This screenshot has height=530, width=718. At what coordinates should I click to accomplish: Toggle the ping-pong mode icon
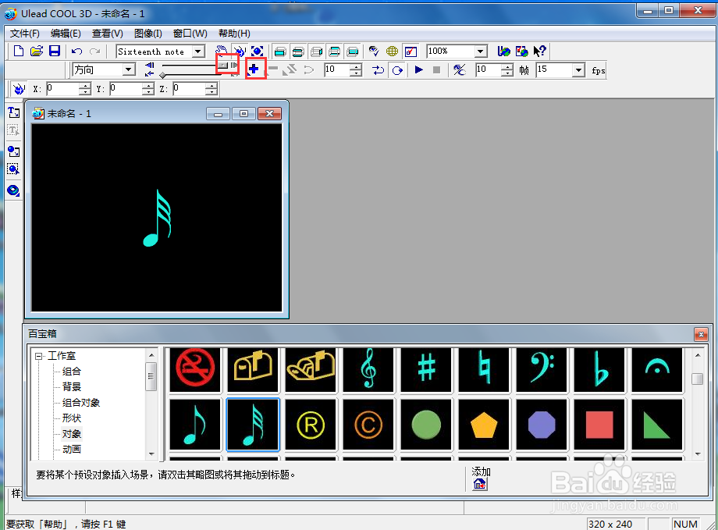tap(378, 69)
